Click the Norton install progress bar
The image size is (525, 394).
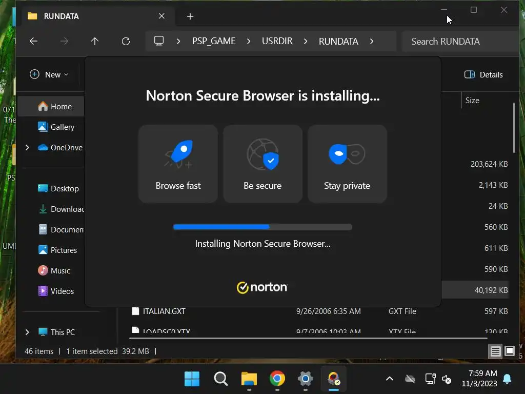262,227
